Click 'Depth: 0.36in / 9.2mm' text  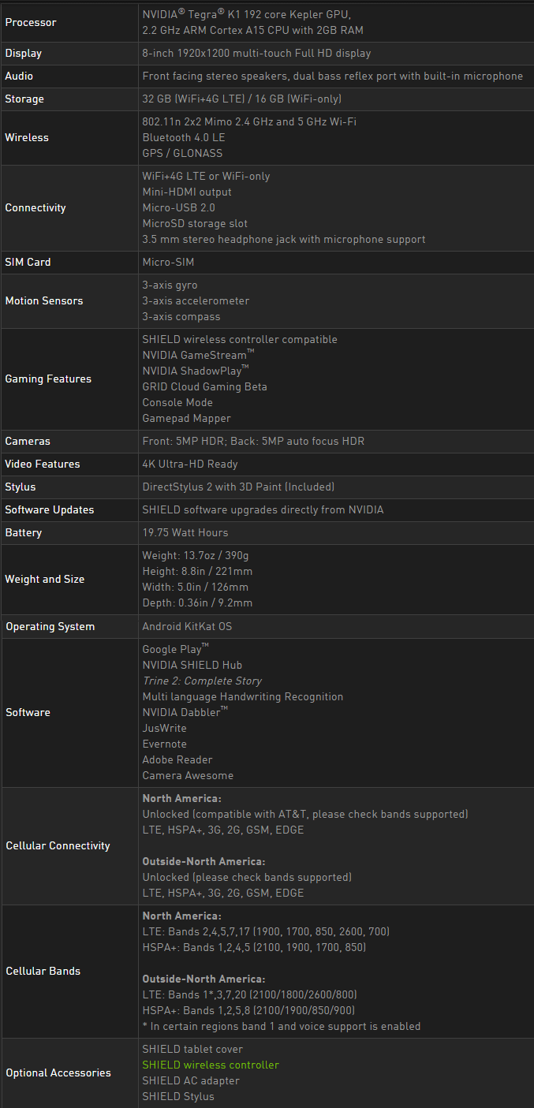(197, 602)
